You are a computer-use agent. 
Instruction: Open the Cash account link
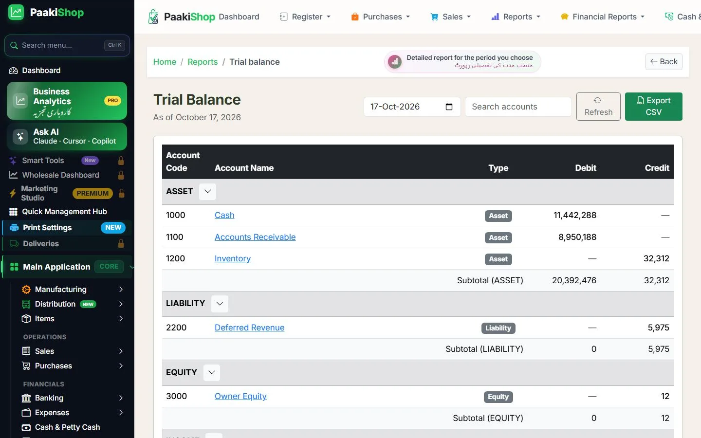click(224, 215)
